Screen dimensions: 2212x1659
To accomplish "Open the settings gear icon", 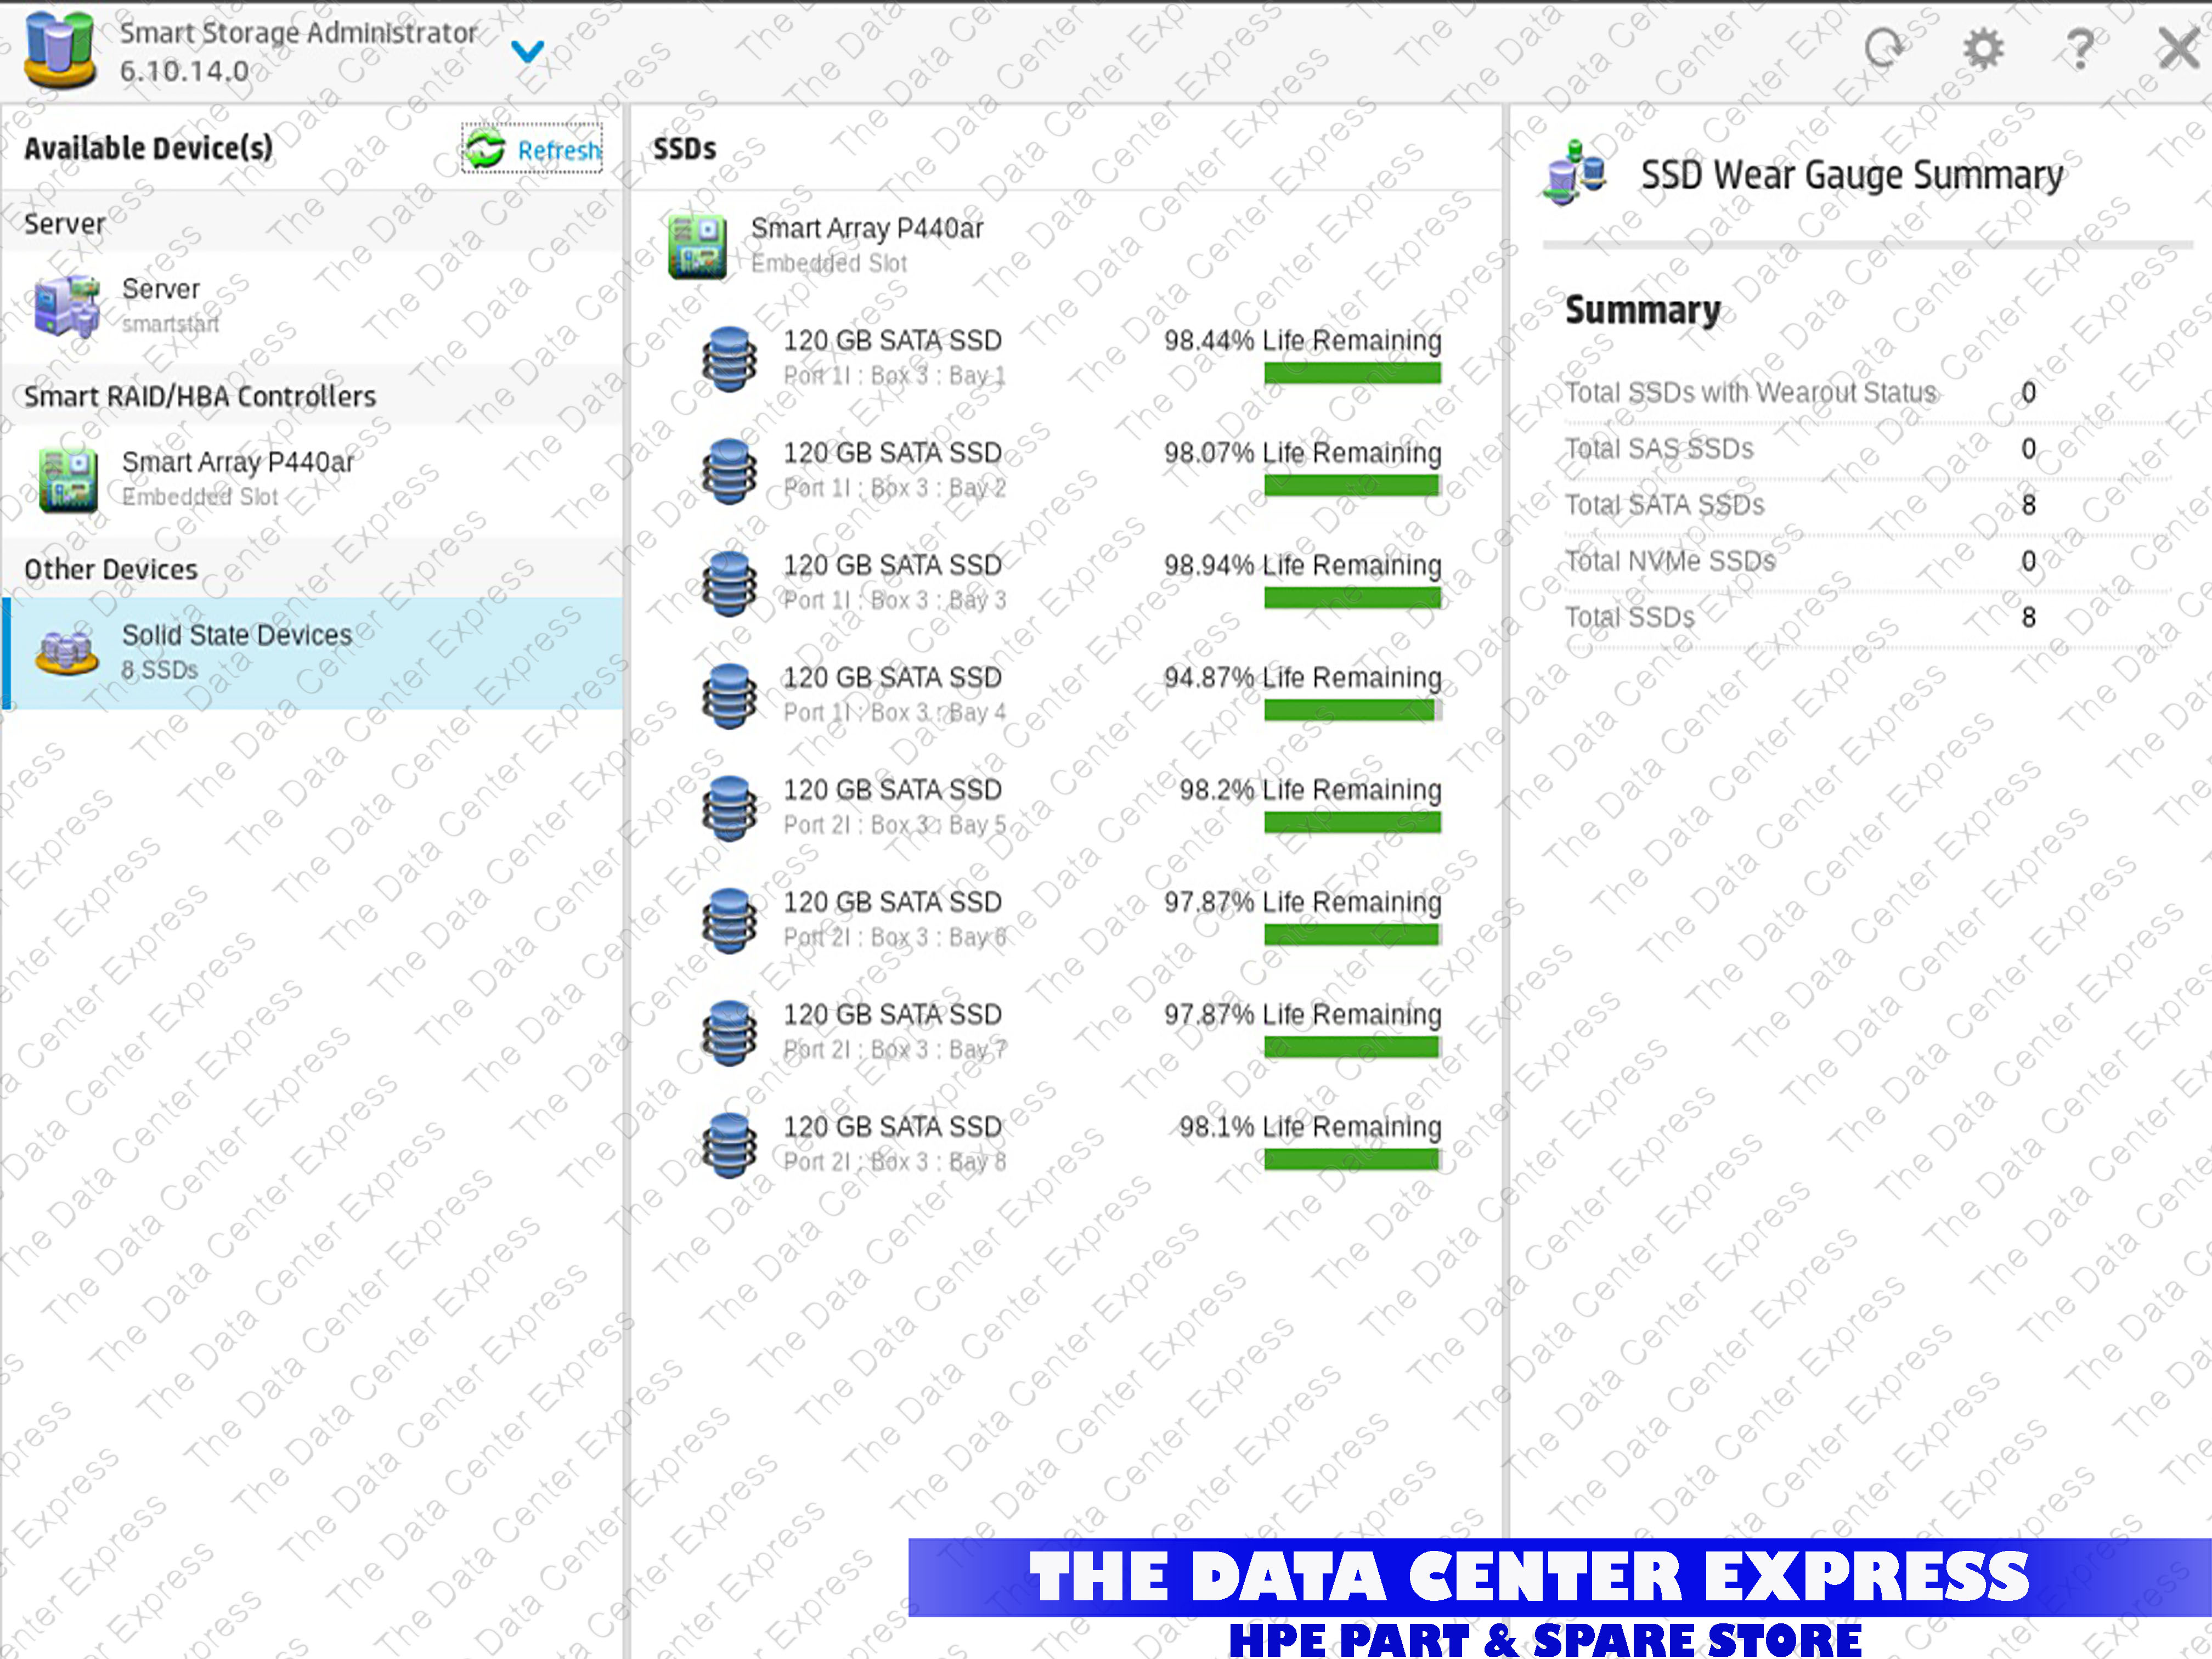I will click(1983, 48).
